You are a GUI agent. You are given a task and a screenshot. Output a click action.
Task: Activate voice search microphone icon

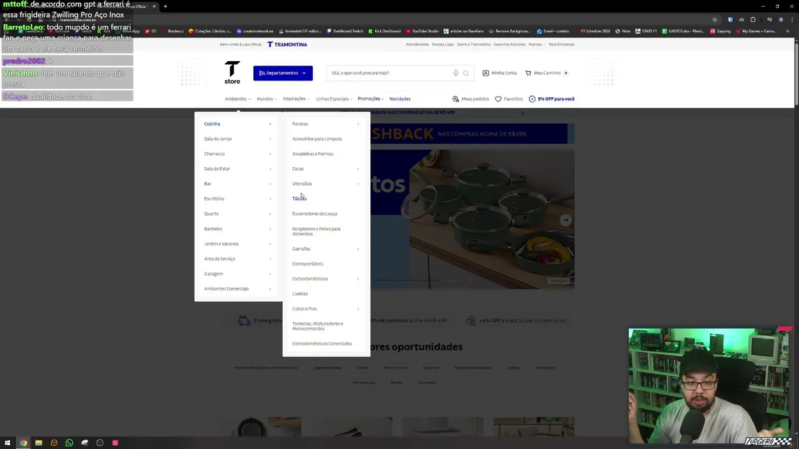[456, 73]
